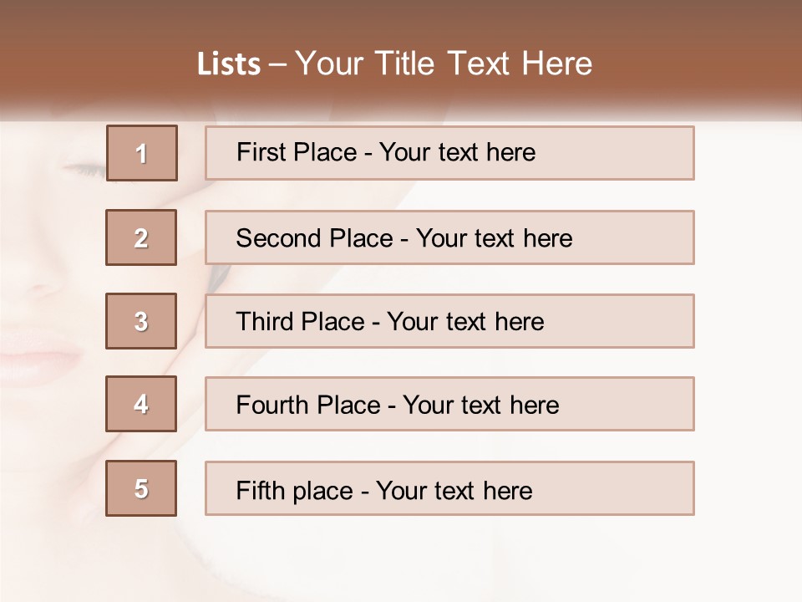Click the number 5 square
Image resolution: width=802 pixels, height=602 pixels.
tap(141, 488)
